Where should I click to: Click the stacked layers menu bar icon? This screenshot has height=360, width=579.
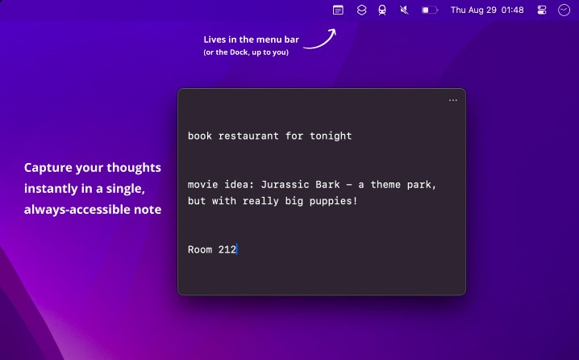(x=361, y=10)
